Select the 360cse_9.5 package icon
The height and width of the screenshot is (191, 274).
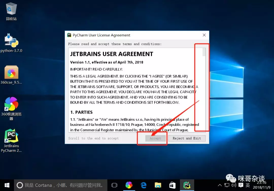point(11,75)
